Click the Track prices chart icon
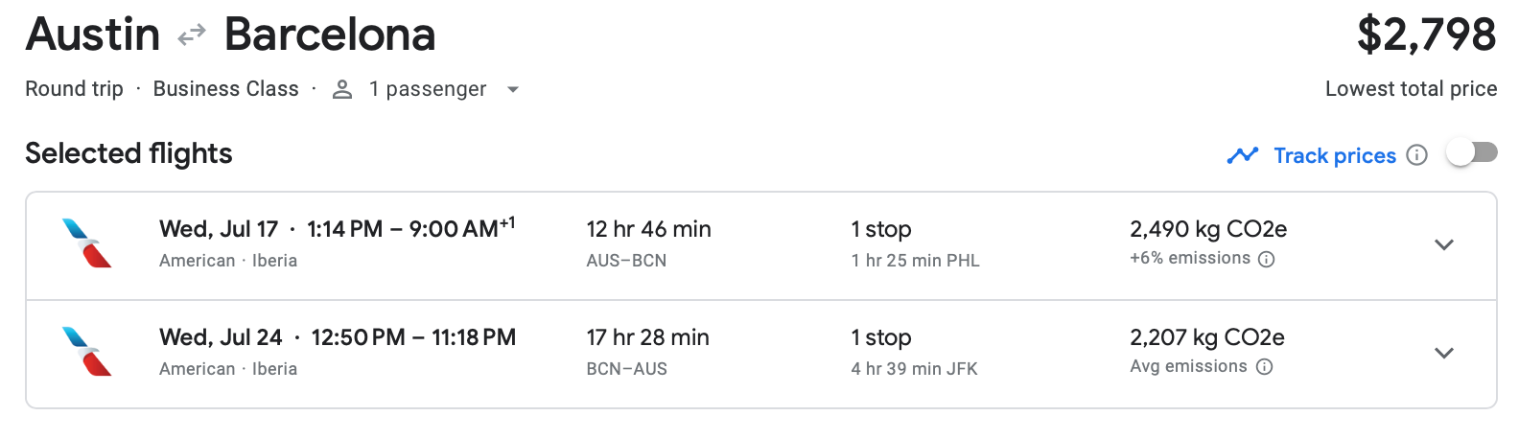 [x=1242, y=155]
